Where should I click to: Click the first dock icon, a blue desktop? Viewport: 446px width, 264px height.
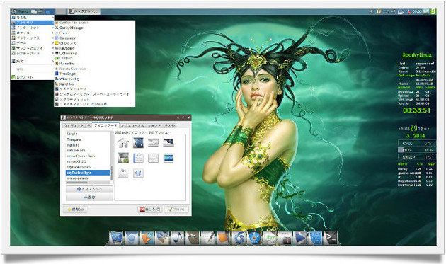[x=116, y=238]
